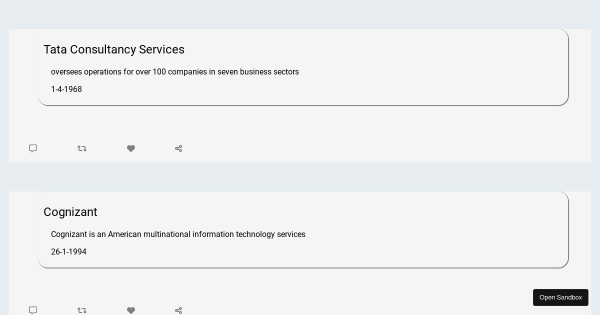Select the date 26-1-1994
The height and width of the screenshot is (315, 600).
coord(68,252)
